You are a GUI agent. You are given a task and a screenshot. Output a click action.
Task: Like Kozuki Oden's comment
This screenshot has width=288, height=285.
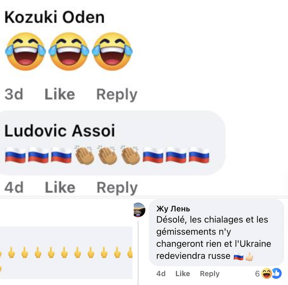point(60,94)
